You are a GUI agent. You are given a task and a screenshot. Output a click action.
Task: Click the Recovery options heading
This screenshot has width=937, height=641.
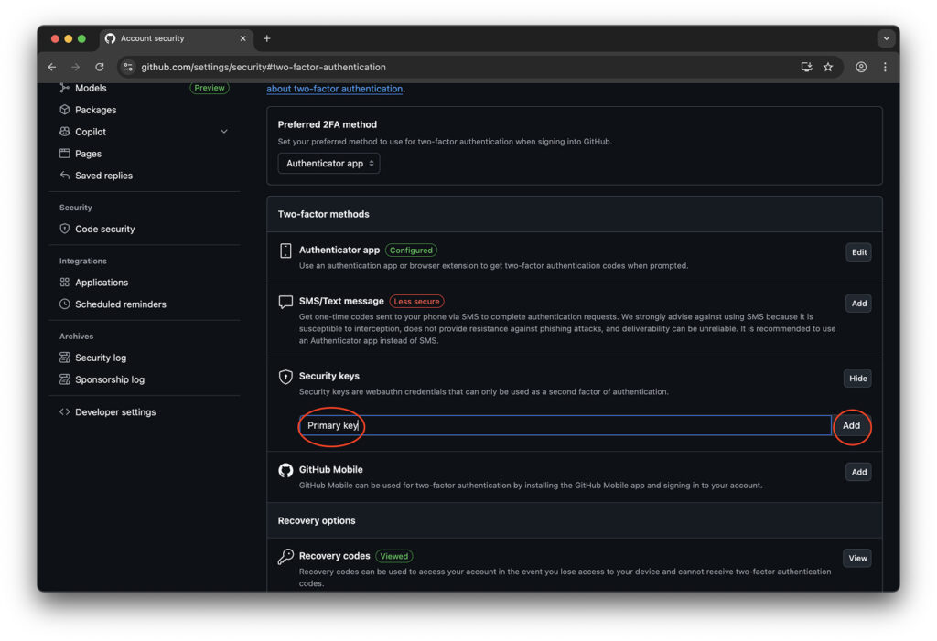coord(317,521)
